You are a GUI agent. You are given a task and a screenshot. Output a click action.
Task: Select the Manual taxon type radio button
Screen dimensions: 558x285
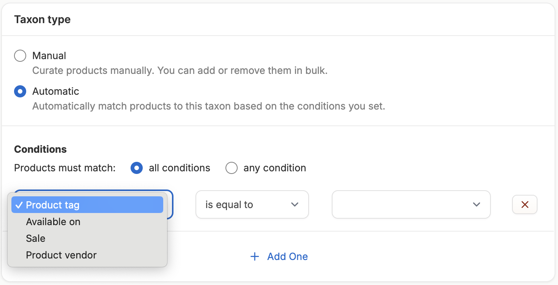click(20, 56)
